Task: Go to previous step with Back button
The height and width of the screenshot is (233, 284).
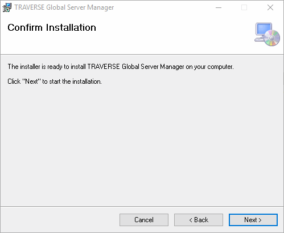Action: 199,220
